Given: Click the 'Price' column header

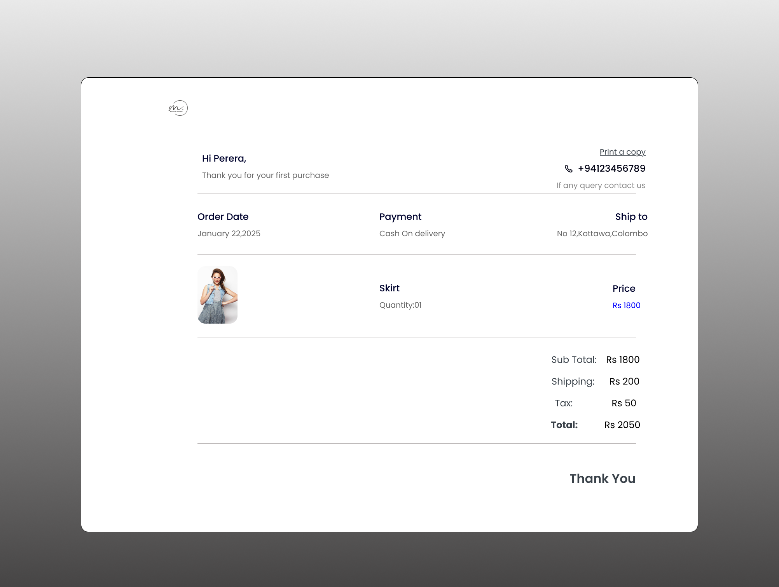Looking at the screenshot, I should (x=624, y=288).
